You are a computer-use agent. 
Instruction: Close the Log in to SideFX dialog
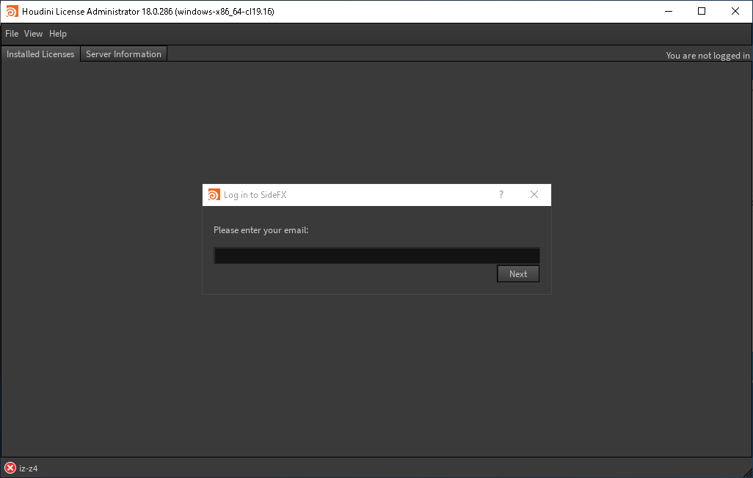(534, 194)
